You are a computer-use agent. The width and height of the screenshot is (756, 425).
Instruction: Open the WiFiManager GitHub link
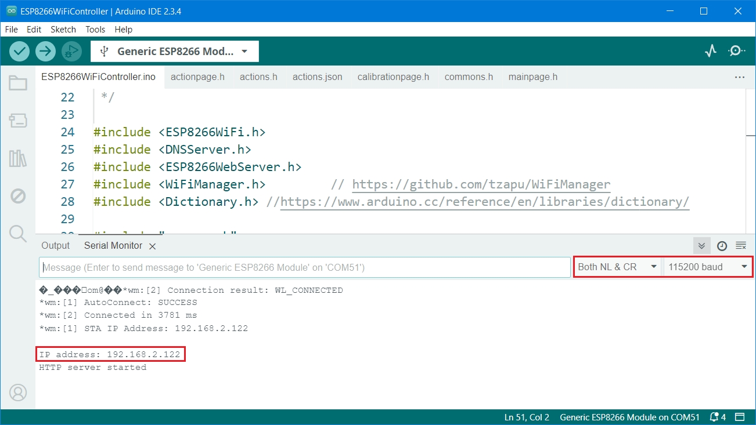(x=481, y=184)
